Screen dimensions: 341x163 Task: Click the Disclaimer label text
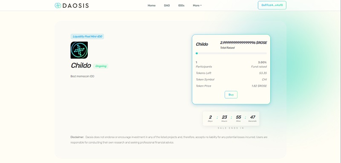pyautogui.click(x=77, y=137)
